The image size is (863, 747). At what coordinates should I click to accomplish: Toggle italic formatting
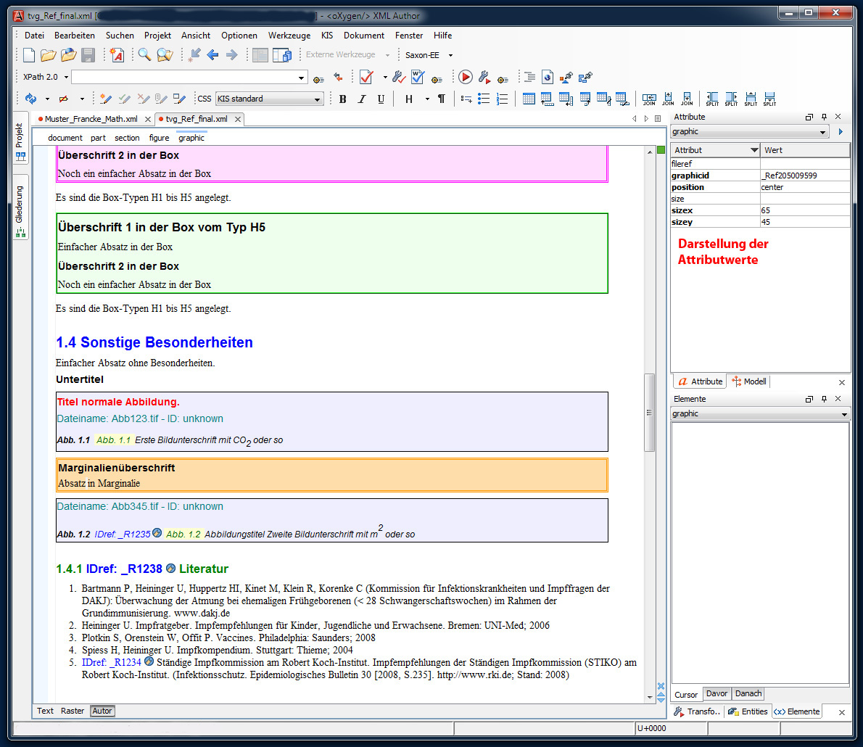[x=362, y=99]
